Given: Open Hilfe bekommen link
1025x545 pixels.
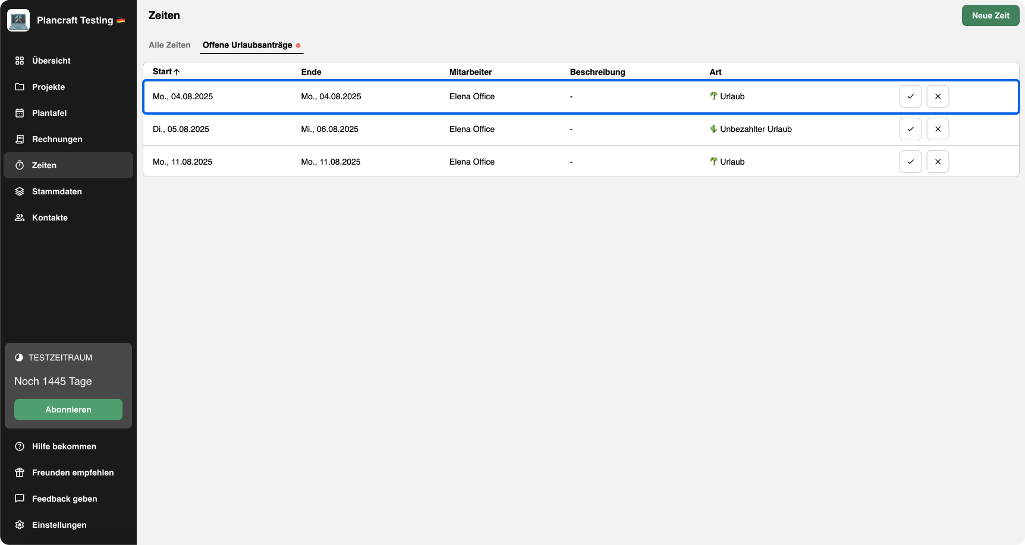Looking at the screenshot, I should point(64,446).
